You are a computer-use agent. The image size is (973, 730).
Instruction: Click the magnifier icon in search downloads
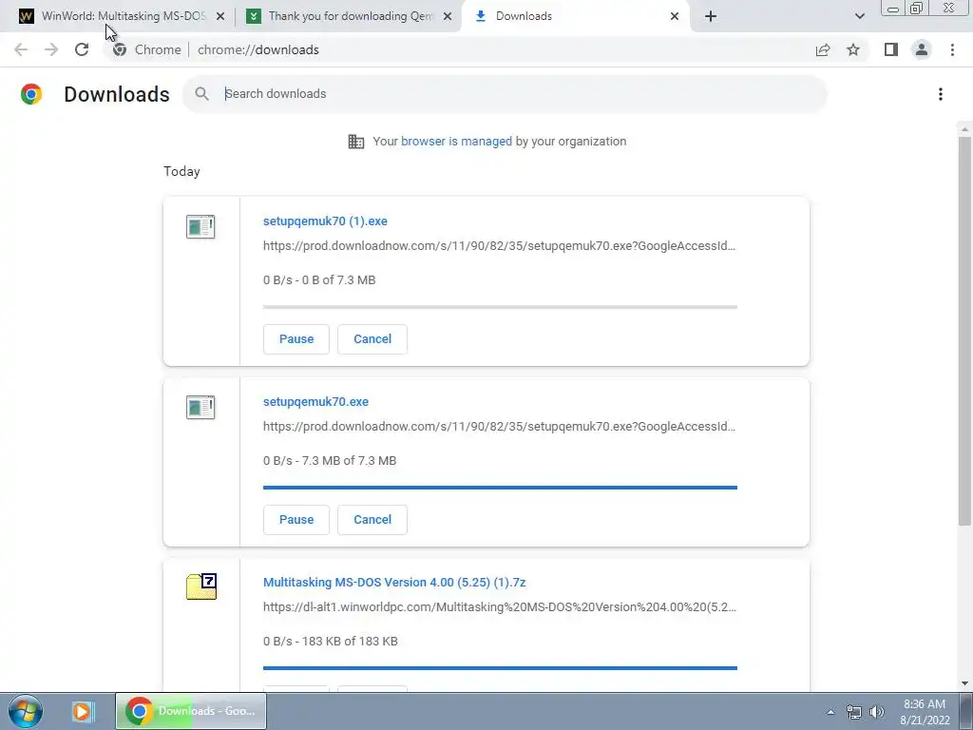[201, 94]
